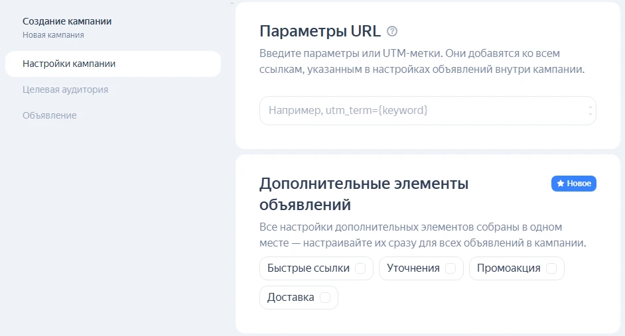The width and height of the screenshot is (625, 336).
Task: Click the up arrow in URL parameters field
Action: click(590, 105)
